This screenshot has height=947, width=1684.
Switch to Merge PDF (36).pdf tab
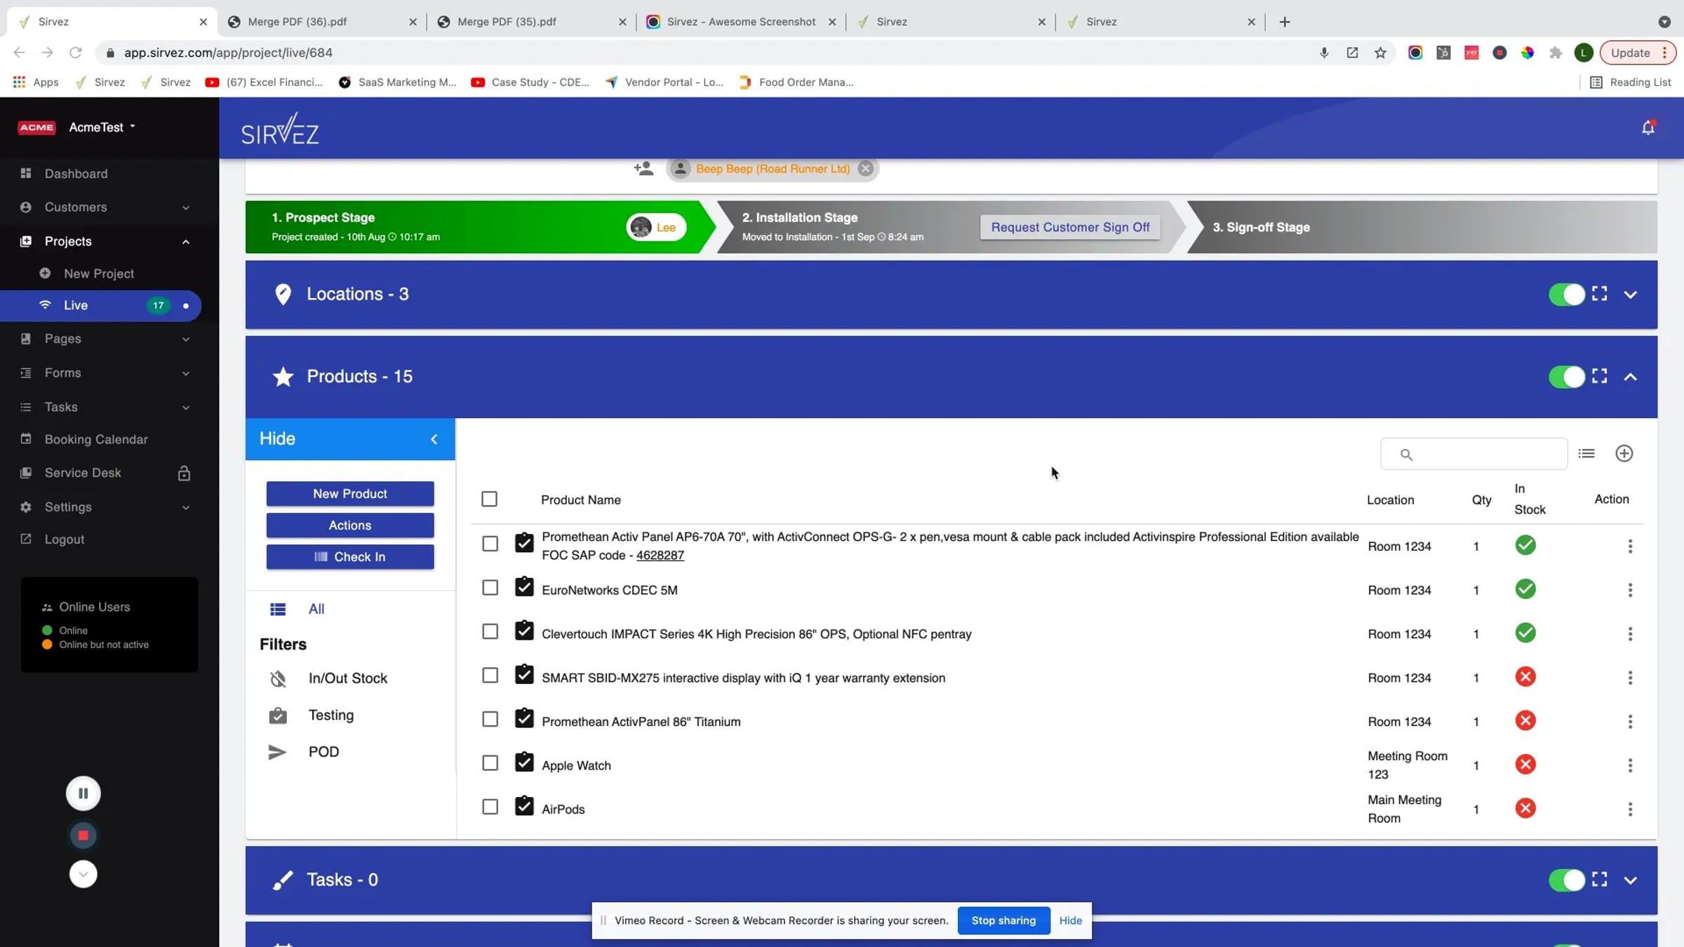pos(321,22)
